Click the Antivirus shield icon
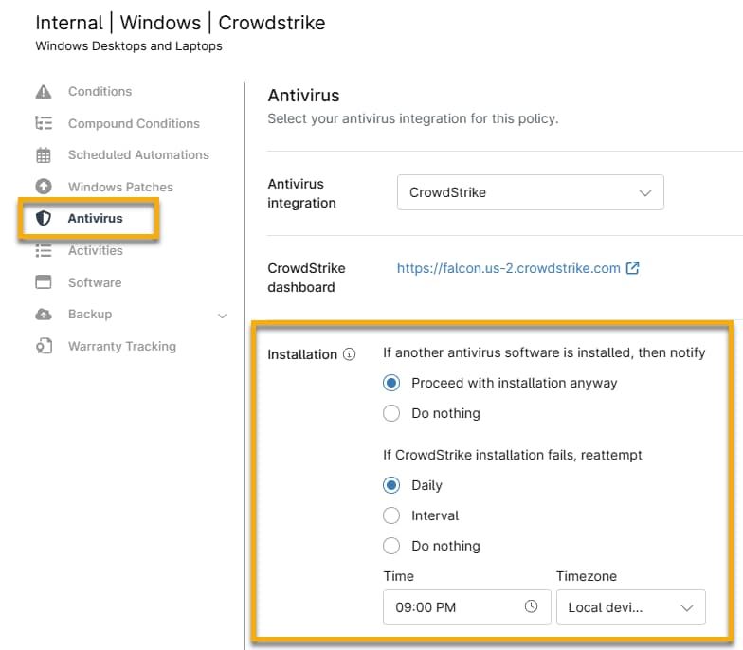The image size is (743, 650). (44, 219)
